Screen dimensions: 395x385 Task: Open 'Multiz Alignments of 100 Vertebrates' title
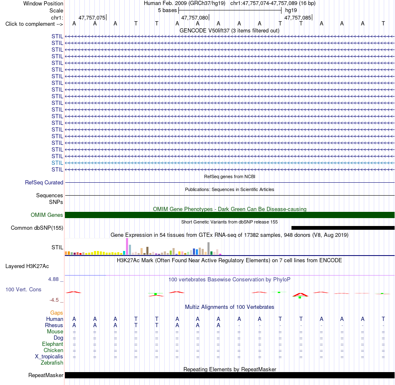point(230,307)
